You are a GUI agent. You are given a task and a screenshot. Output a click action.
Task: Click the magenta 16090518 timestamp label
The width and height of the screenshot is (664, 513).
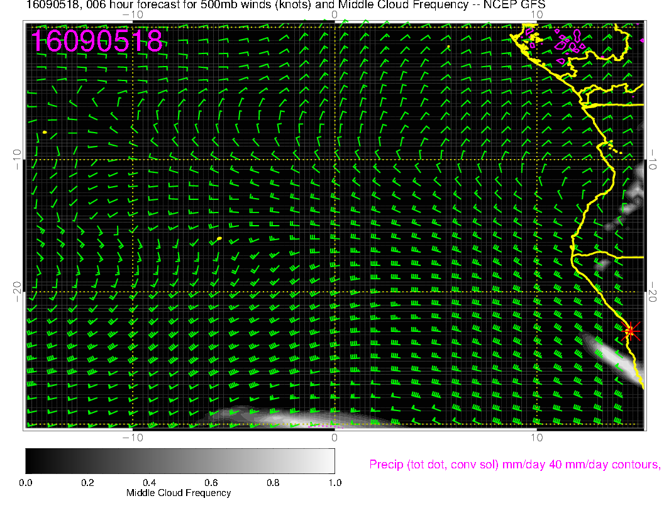click(97, 41)
